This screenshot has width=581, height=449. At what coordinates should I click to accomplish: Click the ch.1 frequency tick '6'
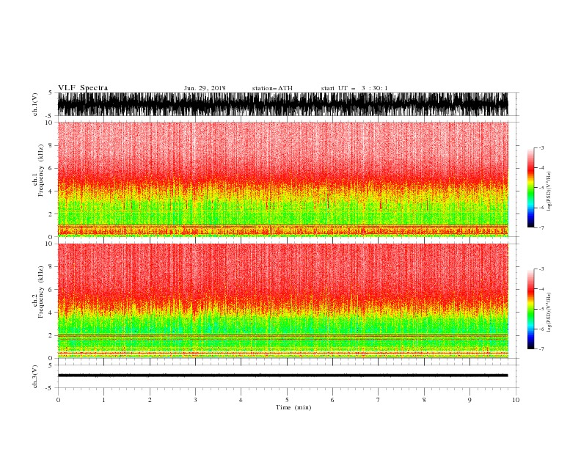(51, 168)
